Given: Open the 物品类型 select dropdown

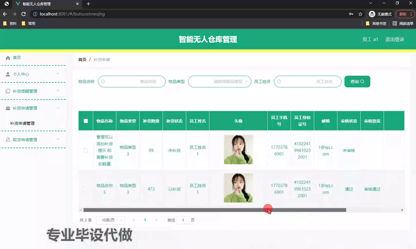Looking at the screenshot, I should (220, 82).
